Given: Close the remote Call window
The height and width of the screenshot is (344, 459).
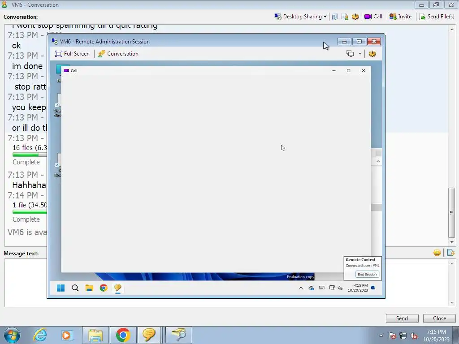Looking at the screenshot, I should point(363,70).
